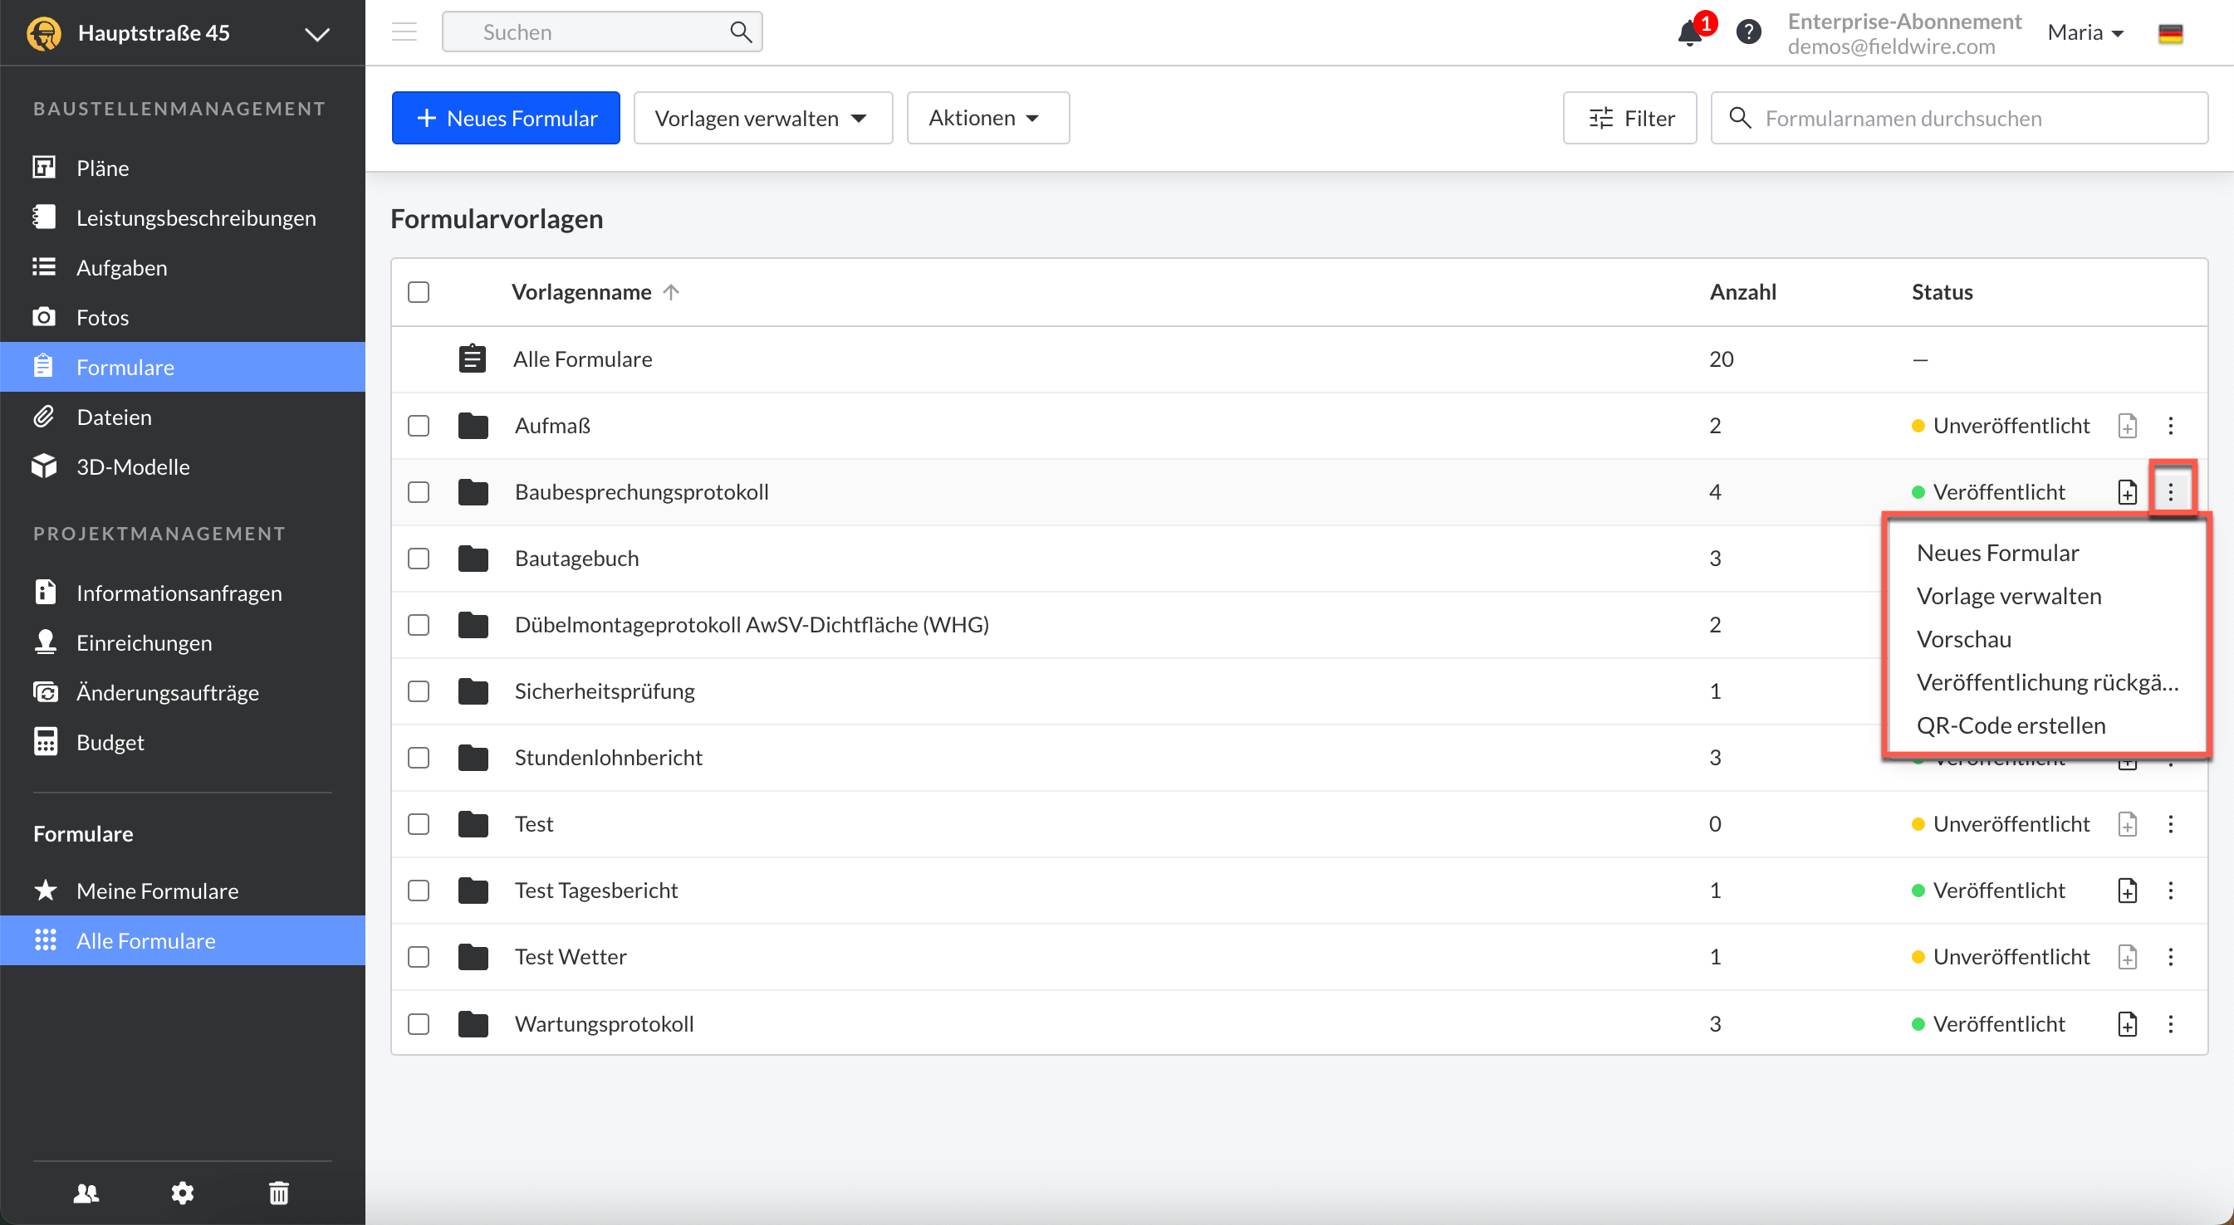Click the help question mark icon
Image resolution: width=2234 pixels, height=1225 pixels.
[x=1748, y=33]
